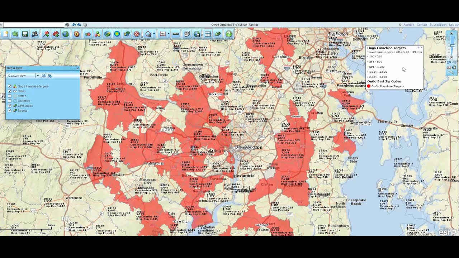This screenshot has height=258, width=459.
Task: Add a pushpin location with plus icon
Action: point(46,34)
